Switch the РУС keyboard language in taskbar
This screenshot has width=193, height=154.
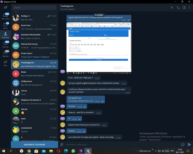172,151
